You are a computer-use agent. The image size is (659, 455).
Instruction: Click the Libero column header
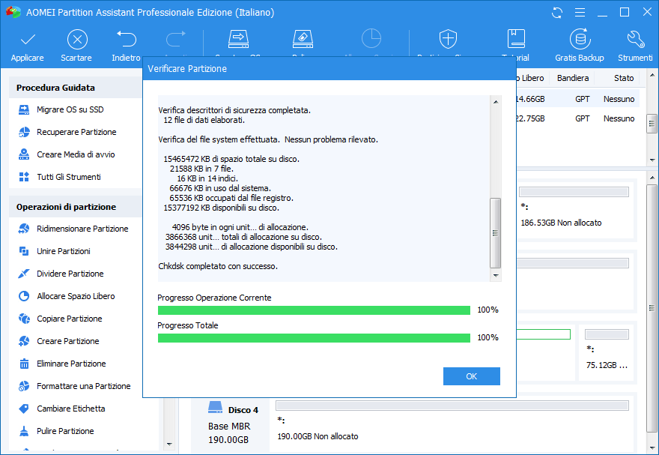click(532, 78)
